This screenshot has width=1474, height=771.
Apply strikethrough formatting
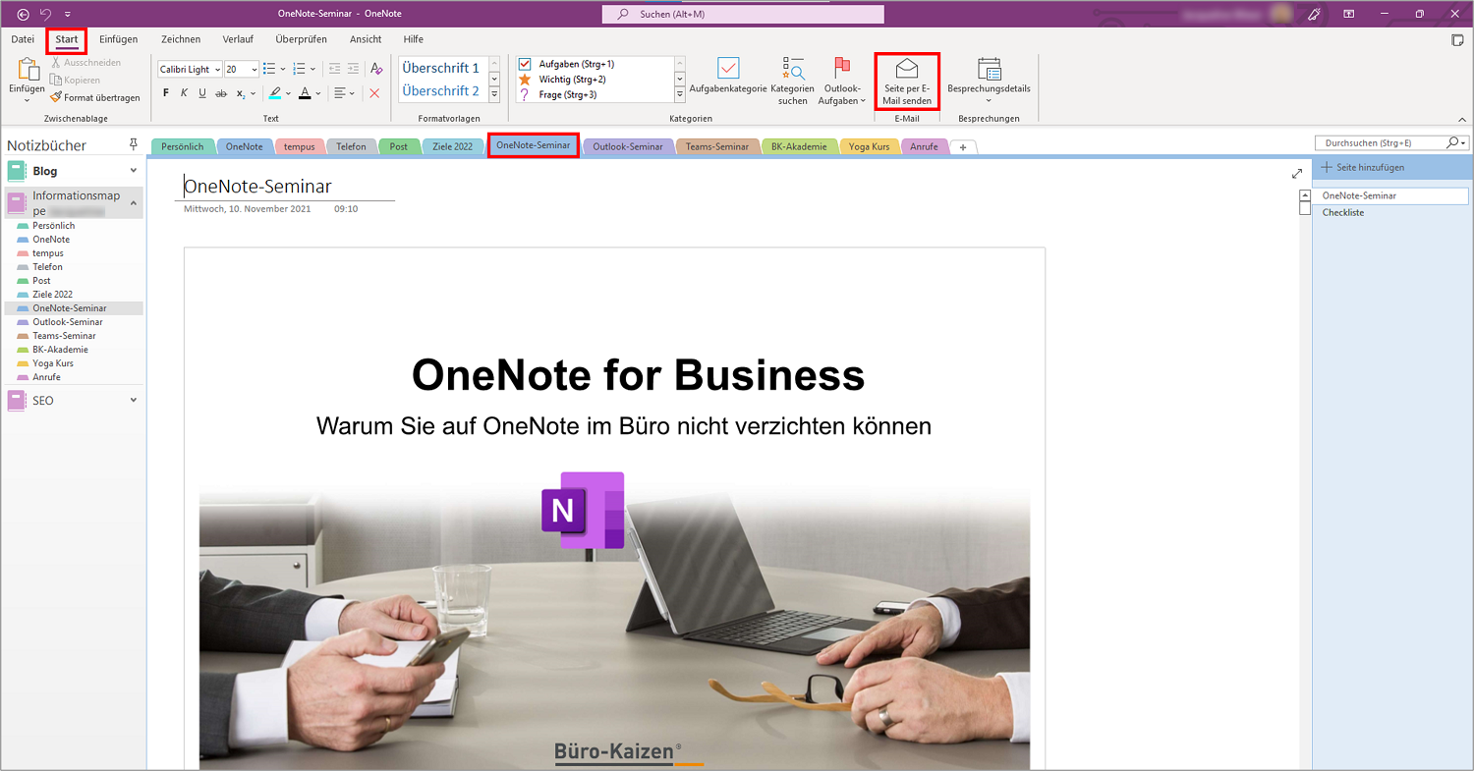[220, 93]
